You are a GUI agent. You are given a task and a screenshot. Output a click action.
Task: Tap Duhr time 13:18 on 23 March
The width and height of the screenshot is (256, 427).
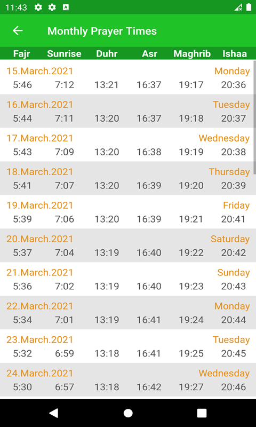107,353
